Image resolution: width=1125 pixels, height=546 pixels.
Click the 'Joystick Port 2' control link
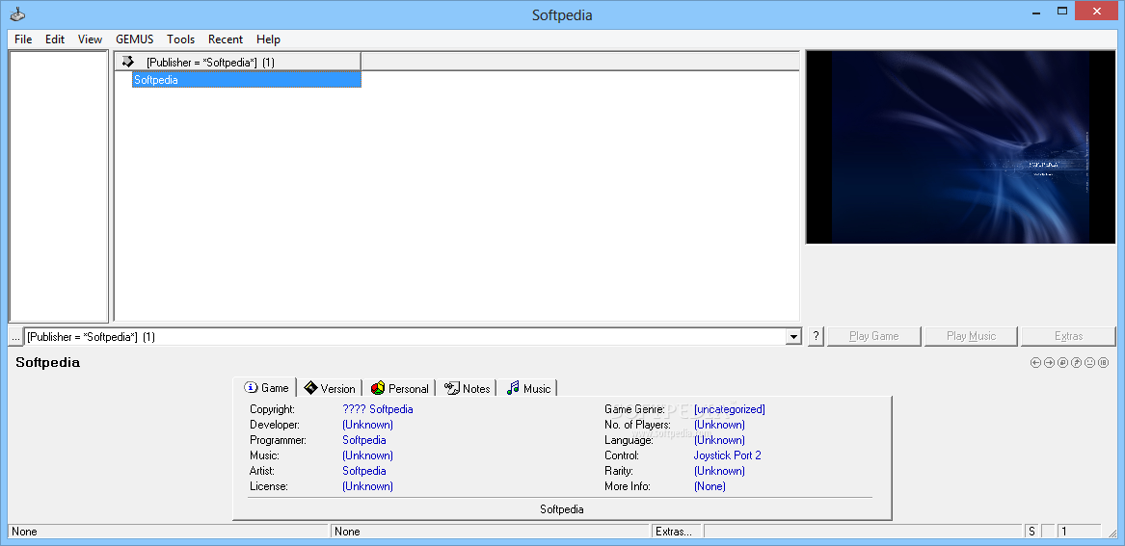click(x=727, y=455)
